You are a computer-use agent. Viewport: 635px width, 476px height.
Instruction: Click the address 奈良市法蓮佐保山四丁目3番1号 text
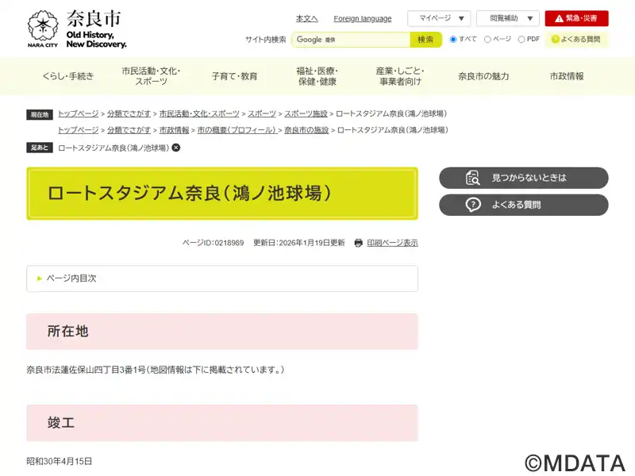[87, 370]
